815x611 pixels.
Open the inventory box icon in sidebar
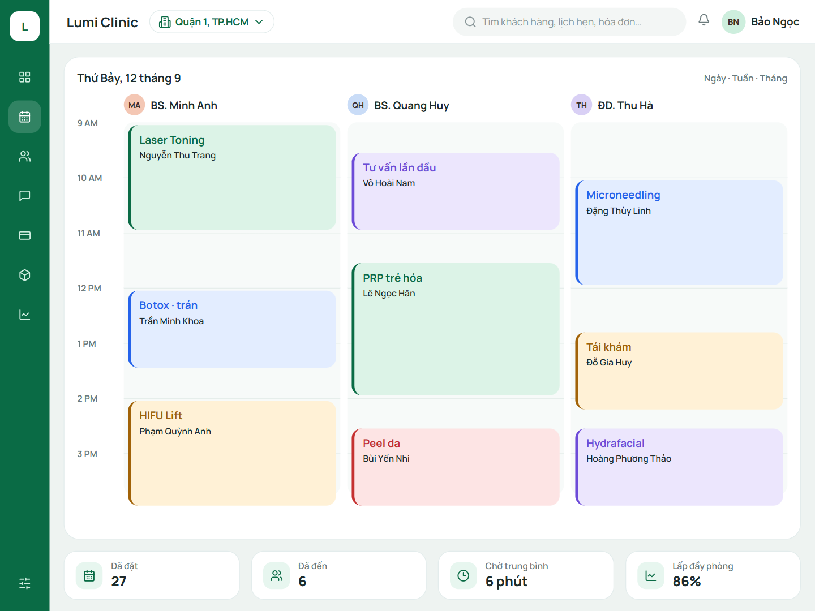pos(24,275)
